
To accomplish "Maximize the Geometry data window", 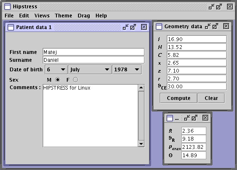I will (x=215, y=27).
